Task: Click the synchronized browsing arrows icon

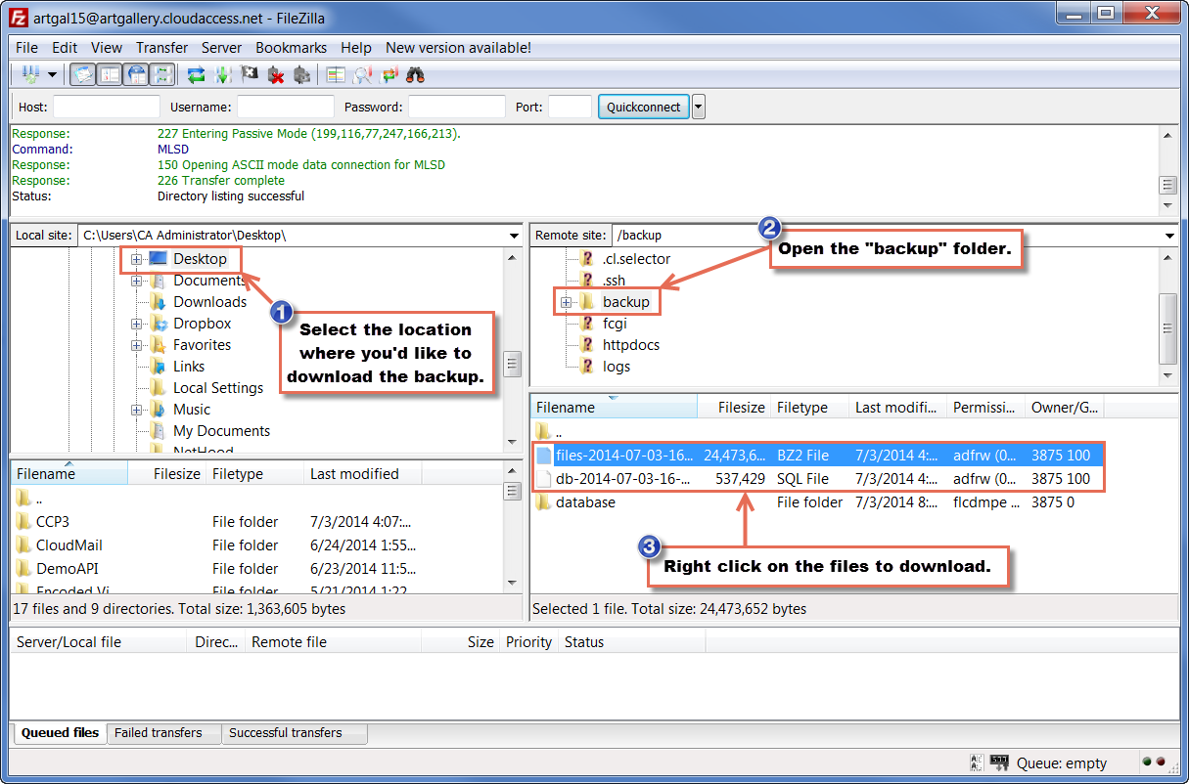Action: point(389,74)
